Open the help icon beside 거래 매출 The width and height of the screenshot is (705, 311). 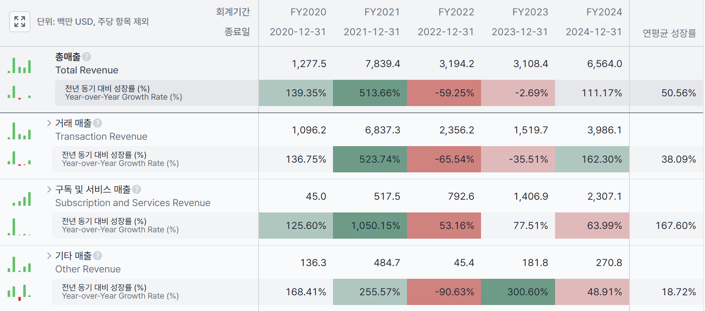click(97, 123)
